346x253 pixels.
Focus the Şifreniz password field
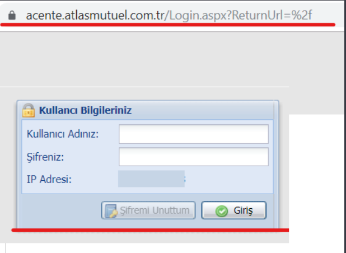point(194,157)
